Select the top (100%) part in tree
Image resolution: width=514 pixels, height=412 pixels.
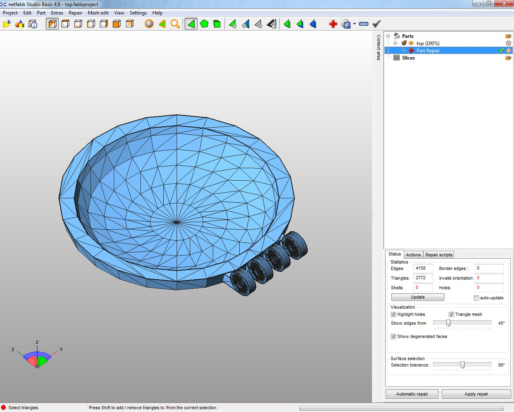click(x=428, y=43)
